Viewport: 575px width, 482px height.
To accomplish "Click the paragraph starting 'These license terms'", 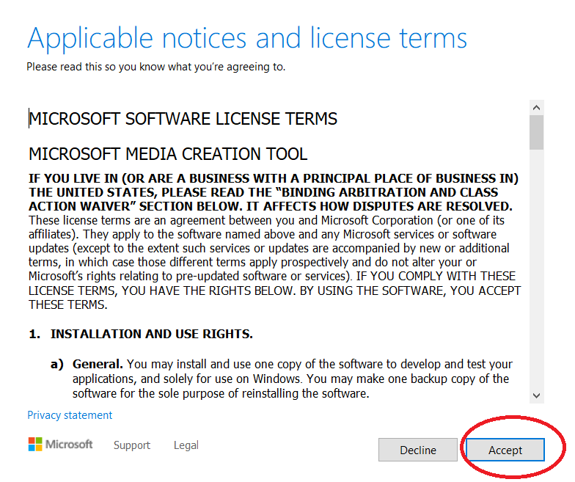I will 271,262.
